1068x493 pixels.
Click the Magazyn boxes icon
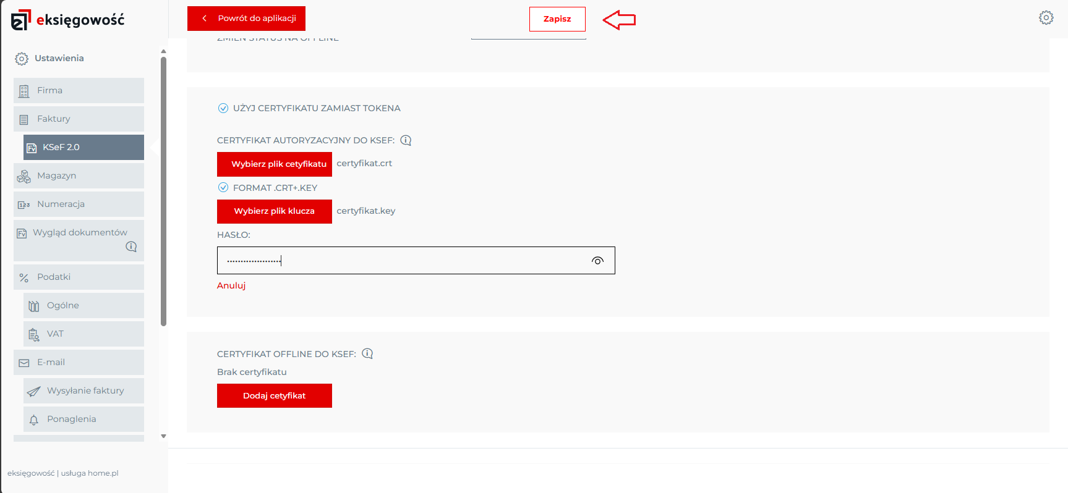[24, 177]
